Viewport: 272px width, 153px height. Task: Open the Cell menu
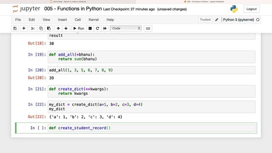tap(78, 20)
